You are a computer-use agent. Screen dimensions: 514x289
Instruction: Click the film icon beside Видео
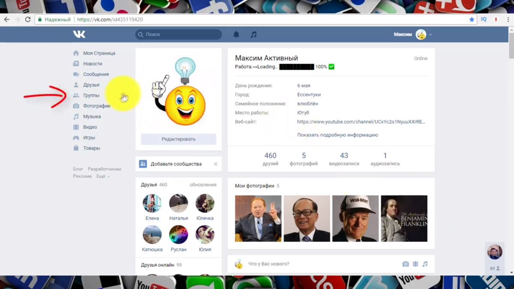(x=76, y=127)
